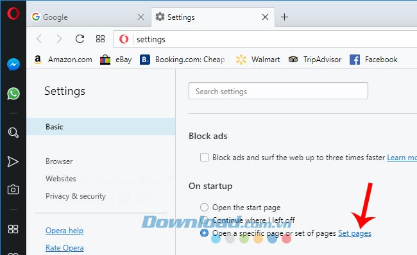This screenshot has height=255, width=417.
Task: Select the Browser settings section
Action: (x=59, y=161)
